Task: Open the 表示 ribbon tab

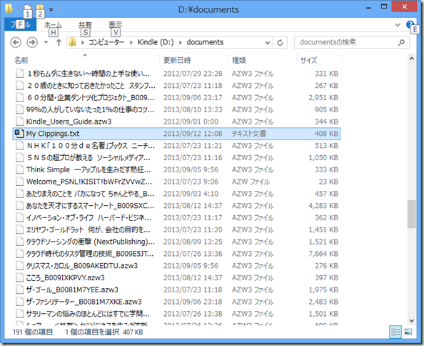Action: [115, 25]
